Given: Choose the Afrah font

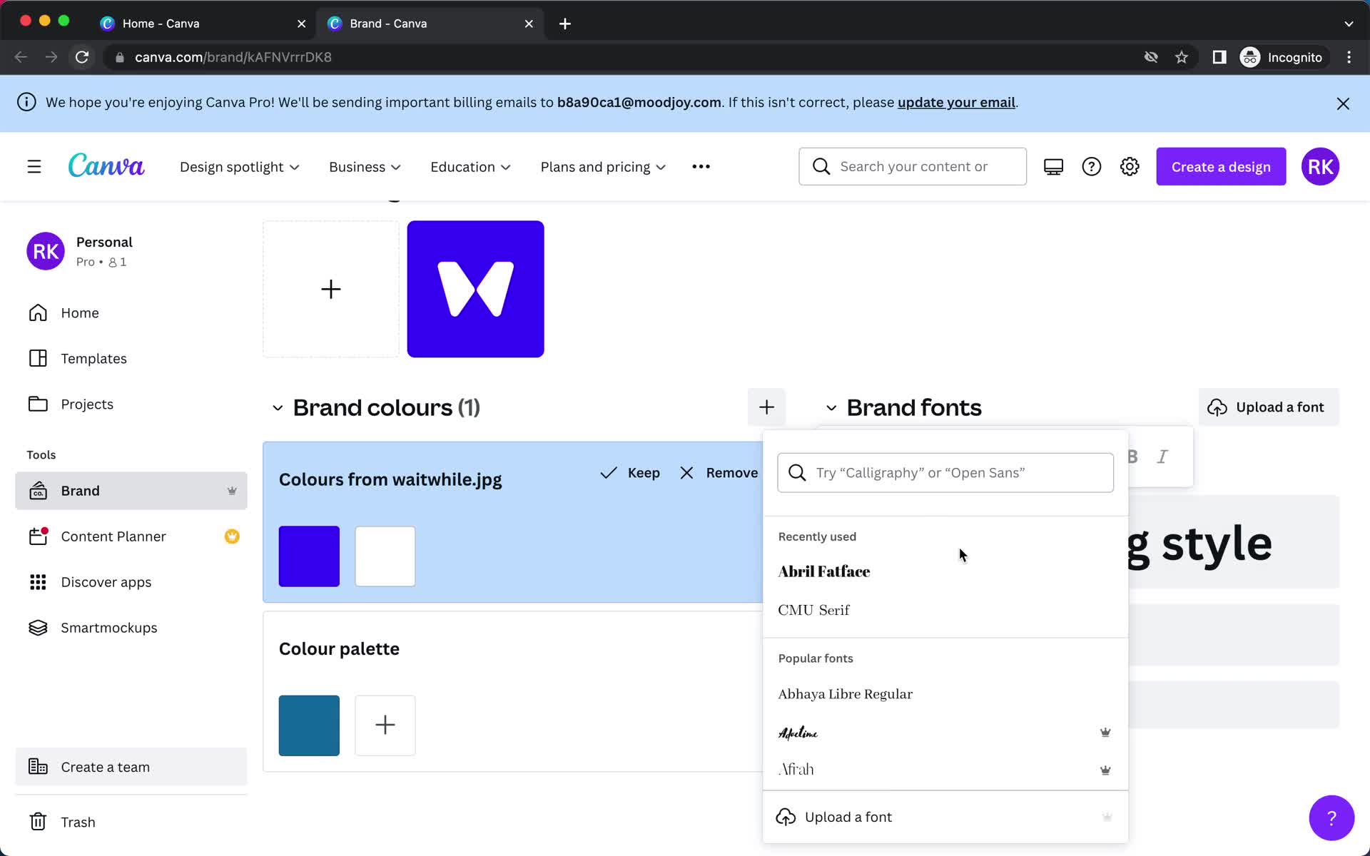Looking at the screenshot, I should click(945, 770).
